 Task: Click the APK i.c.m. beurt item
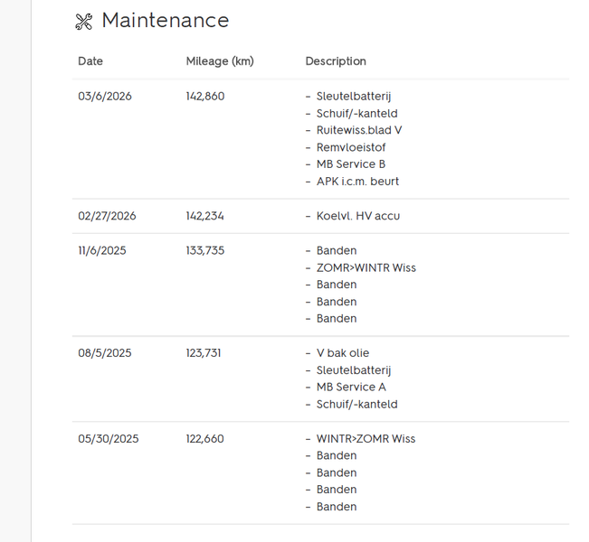tap(357, 182)
